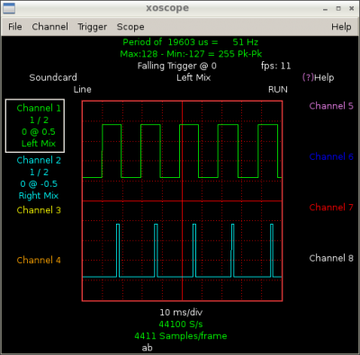Image resolution: width=360 pixels, height=355 pixels.
Task: Click the 4411 Samples/frame text
Action: pos(181,336)
